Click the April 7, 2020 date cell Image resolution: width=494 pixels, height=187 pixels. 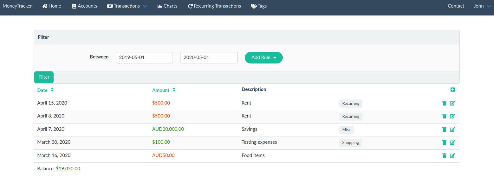click(51, 129)
